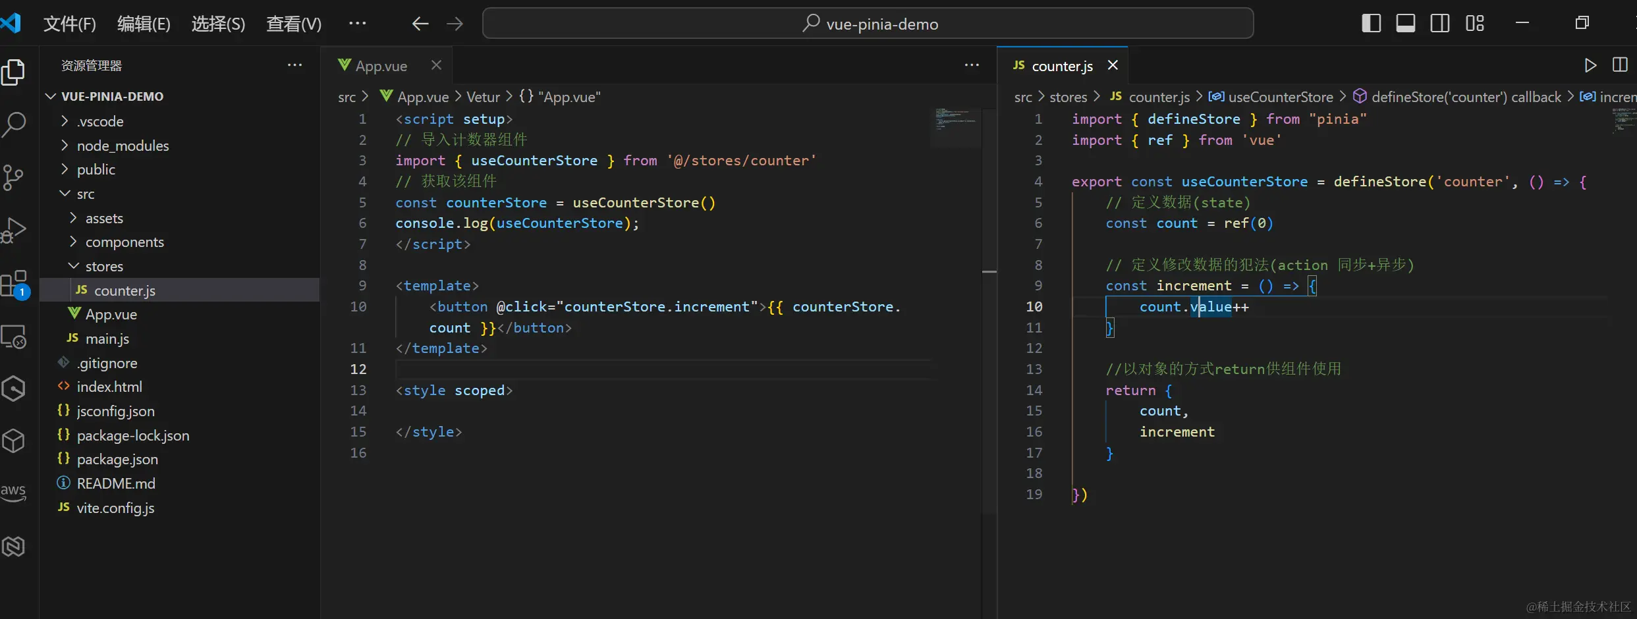Click defineStore('counter') callback breadcrumb
Viewport: 1637px width, 619px height.
coord(1466,97)
